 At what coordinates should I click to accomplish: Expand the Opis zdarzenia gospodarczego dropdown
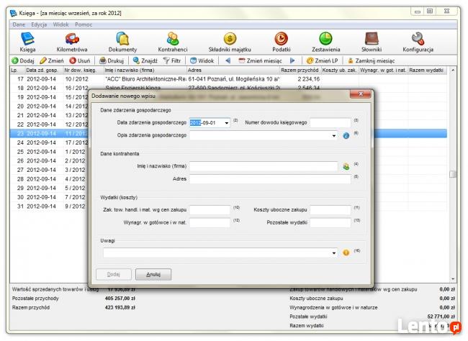click(x=335, y=135)
